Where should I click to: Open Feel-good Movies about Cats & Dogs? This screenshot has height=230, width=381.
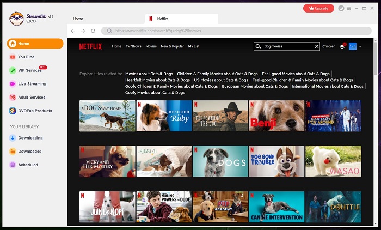point(296,74)
